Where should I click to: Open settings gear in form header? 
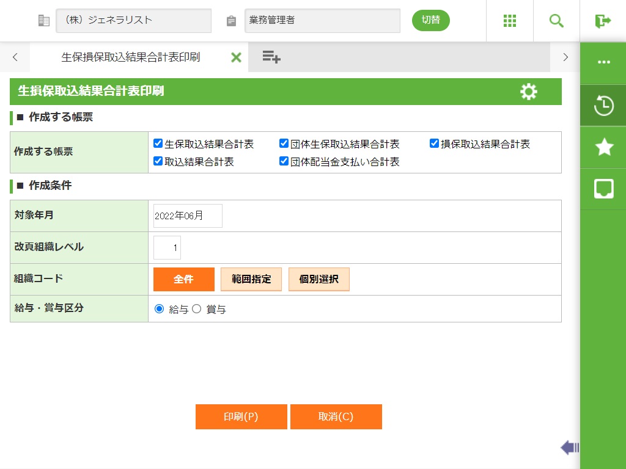pos(528,92)
